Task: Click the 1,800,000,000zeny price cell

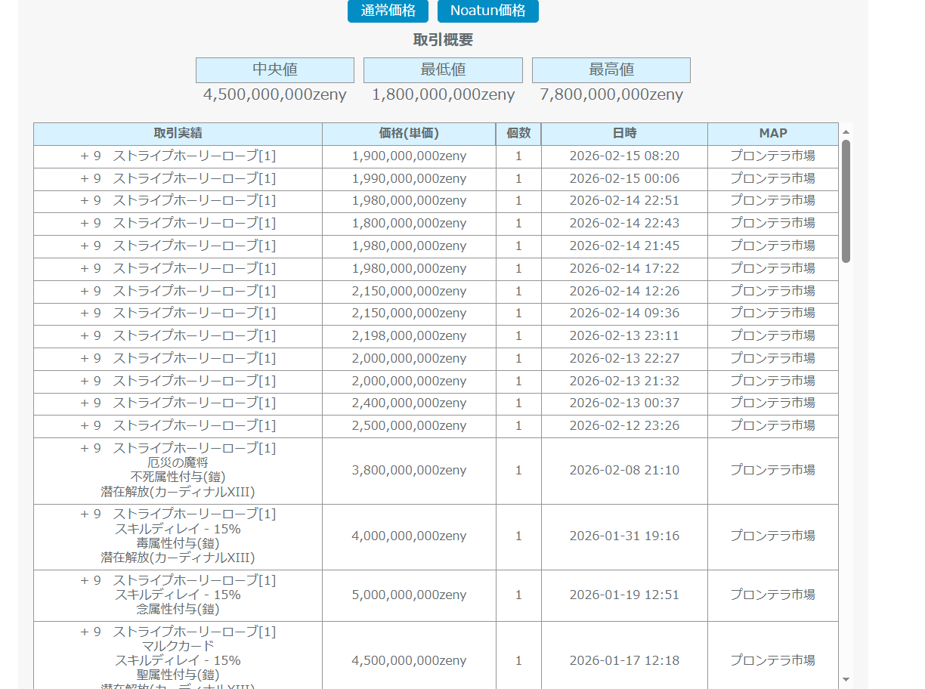Action: point(409,224)
